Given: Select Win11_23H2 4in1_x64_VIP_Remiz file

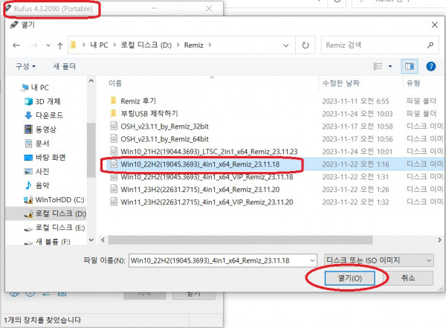Looking at the screenshot, I should coord(207,202).
